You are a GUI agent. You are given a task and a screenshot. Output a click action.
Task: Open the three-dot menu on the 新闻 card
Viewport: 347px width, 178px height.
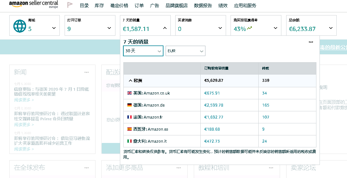tap(87, 72)
